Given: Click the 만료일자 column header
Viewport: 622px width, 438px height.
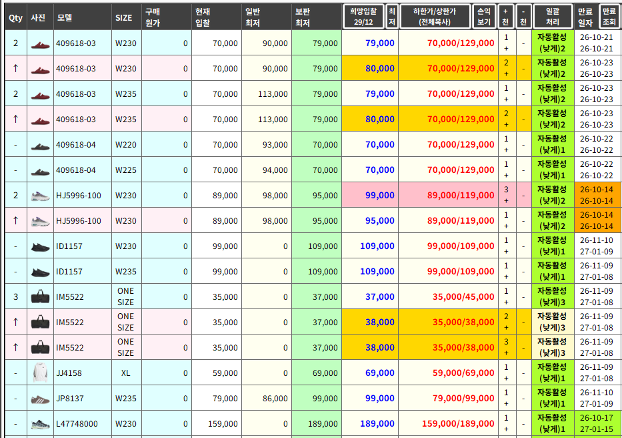Looking at the screenshot, I should [585, 17].
